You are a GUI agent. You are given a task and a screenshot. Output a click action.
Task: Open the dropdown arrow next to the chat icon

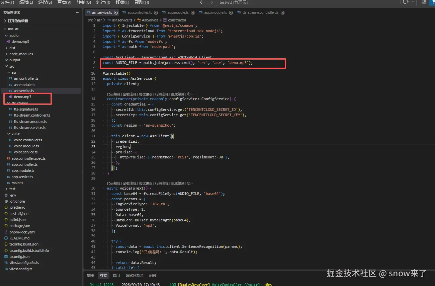click(414, 2)
